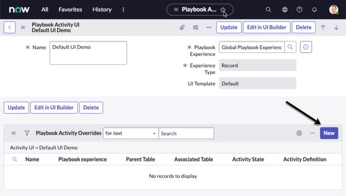
Task: Click the lower Update button
Action: tap(16, 108)
